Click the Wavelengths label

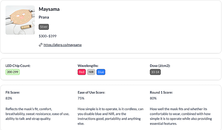[88, 66]
